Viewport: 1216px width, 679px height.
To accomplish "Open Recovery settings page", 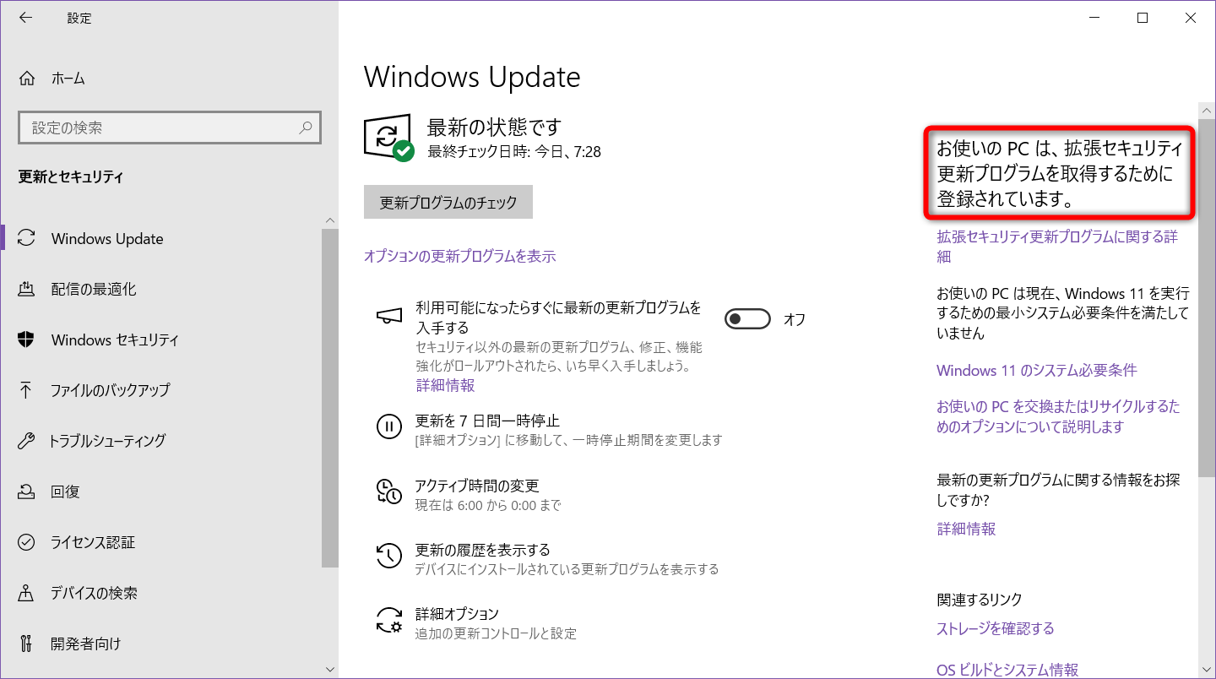I will (x=65, y=492).
